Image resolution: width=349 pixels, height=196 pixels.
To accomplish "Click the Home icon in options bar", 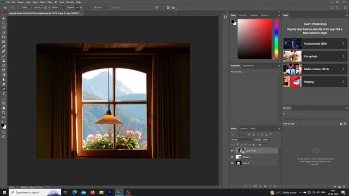I will (x=5, y=7).
